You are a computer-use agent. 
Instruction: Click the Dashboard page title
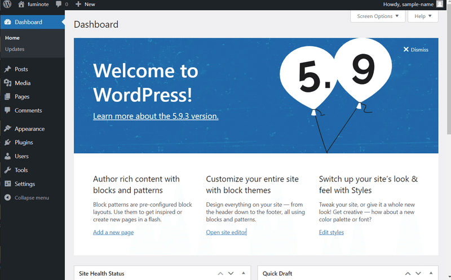[96, 24]
